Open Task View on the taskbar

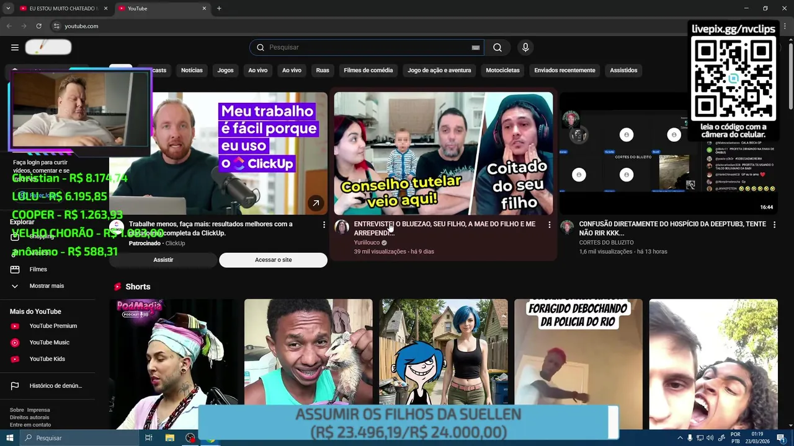(x=149, y=438)
